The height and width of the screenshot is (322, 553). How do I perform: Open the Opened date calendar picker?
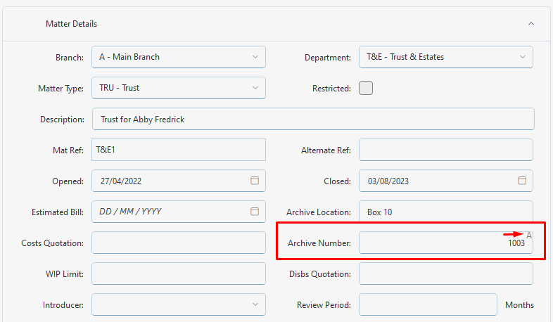[x=255, y=181]
